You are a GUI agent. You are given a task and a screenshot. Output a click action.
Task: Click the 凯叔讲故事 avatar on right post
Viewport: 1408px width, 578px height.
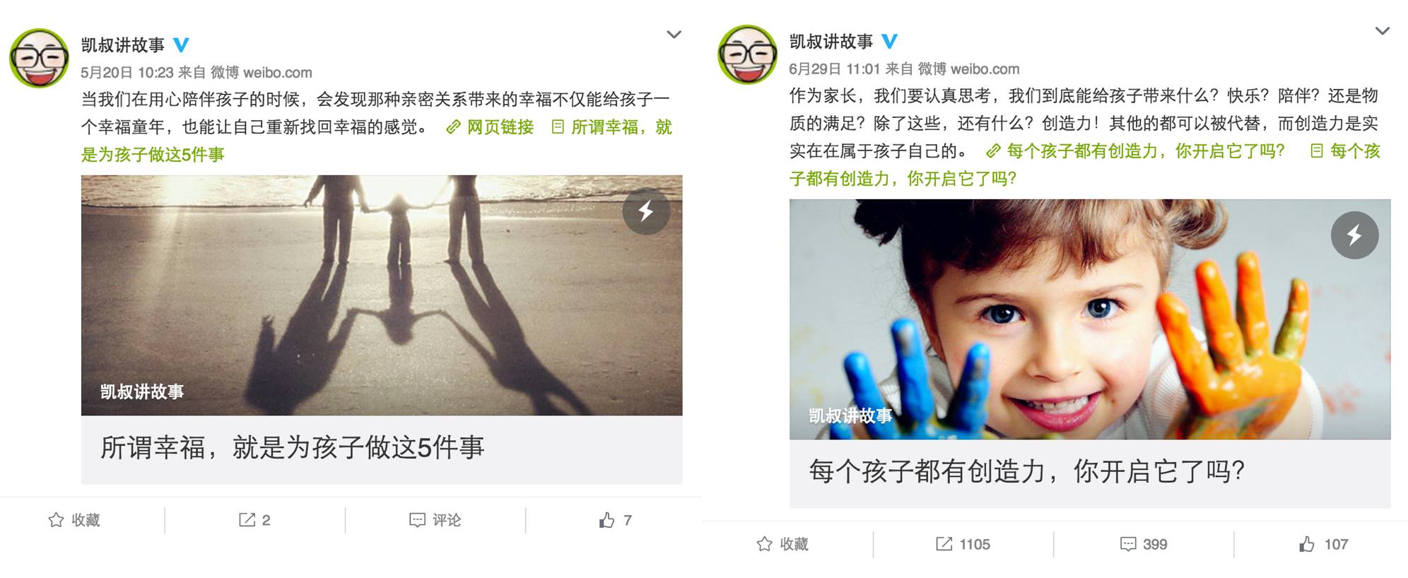(748, 54)
